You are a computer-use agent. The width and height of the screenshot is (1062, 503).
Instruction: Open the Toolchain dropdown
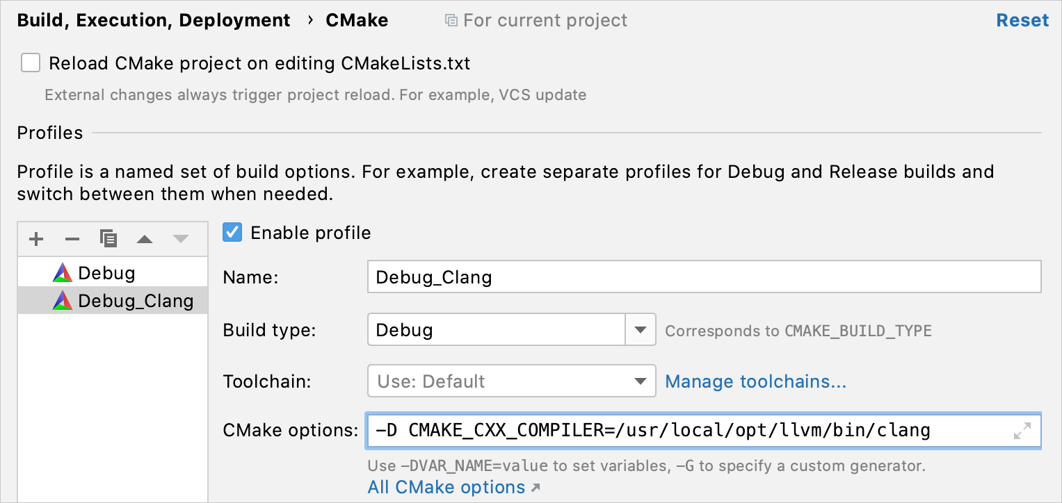(x=641, y=381)
